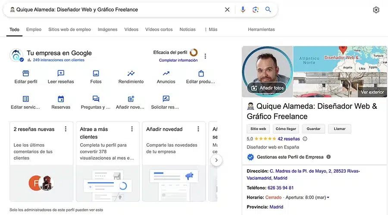Open the Atrae a más clientes card
This screenshot has height=215, width=388.
pos(108,161)
